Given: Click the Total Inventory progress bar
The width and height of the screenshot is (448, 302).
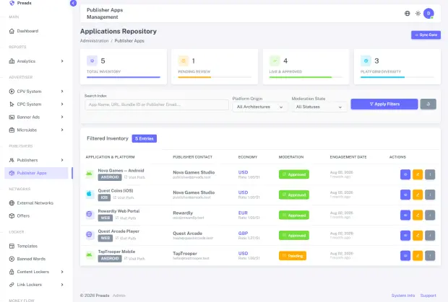Looking at the screenshot, I should tap(124, 77).
